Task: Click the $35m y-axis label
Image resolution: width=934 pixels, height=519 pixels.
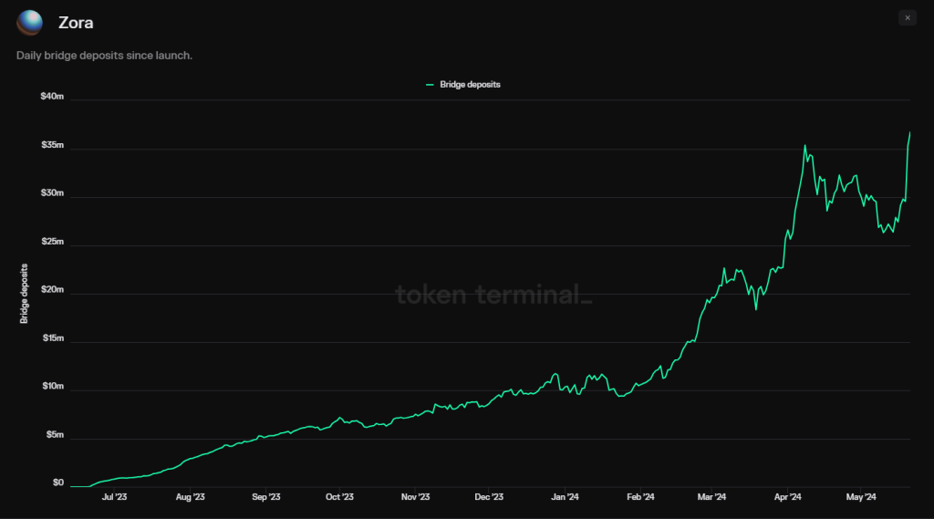Action: coord(52,146)
